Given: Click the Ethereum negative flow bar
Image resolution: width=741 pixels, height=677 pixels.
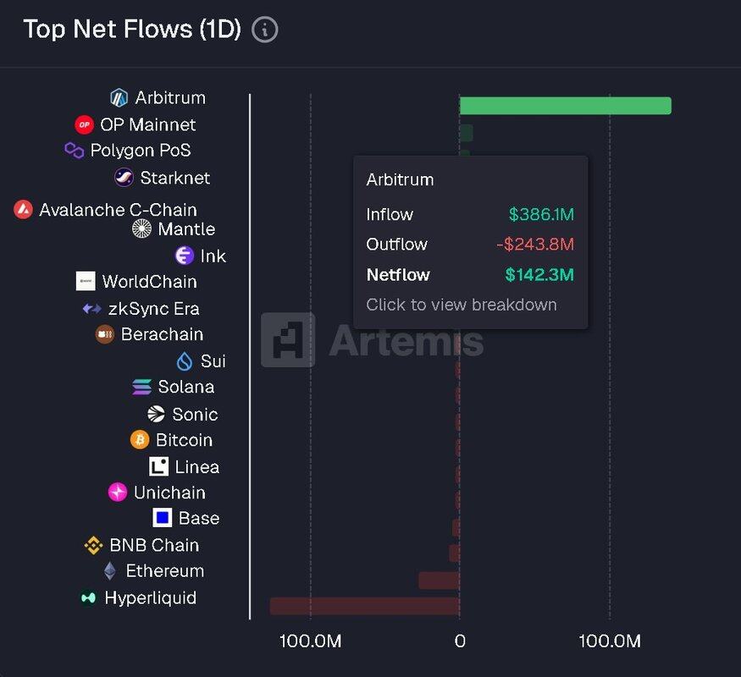Looking at the screenshot, I should [x=439, y=580].
